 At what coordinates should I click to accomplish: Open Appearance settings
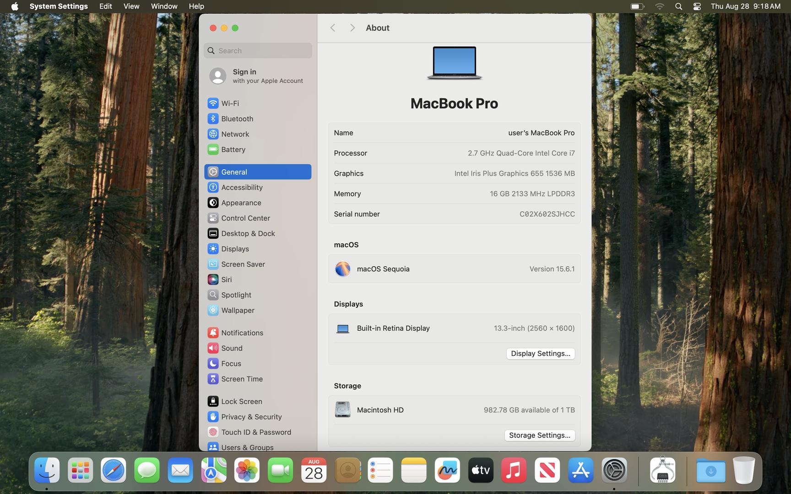coord(258,203)
